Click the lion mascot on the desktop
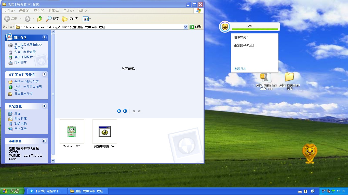This screenshot has width=348, height=195. tap(309, 154)
